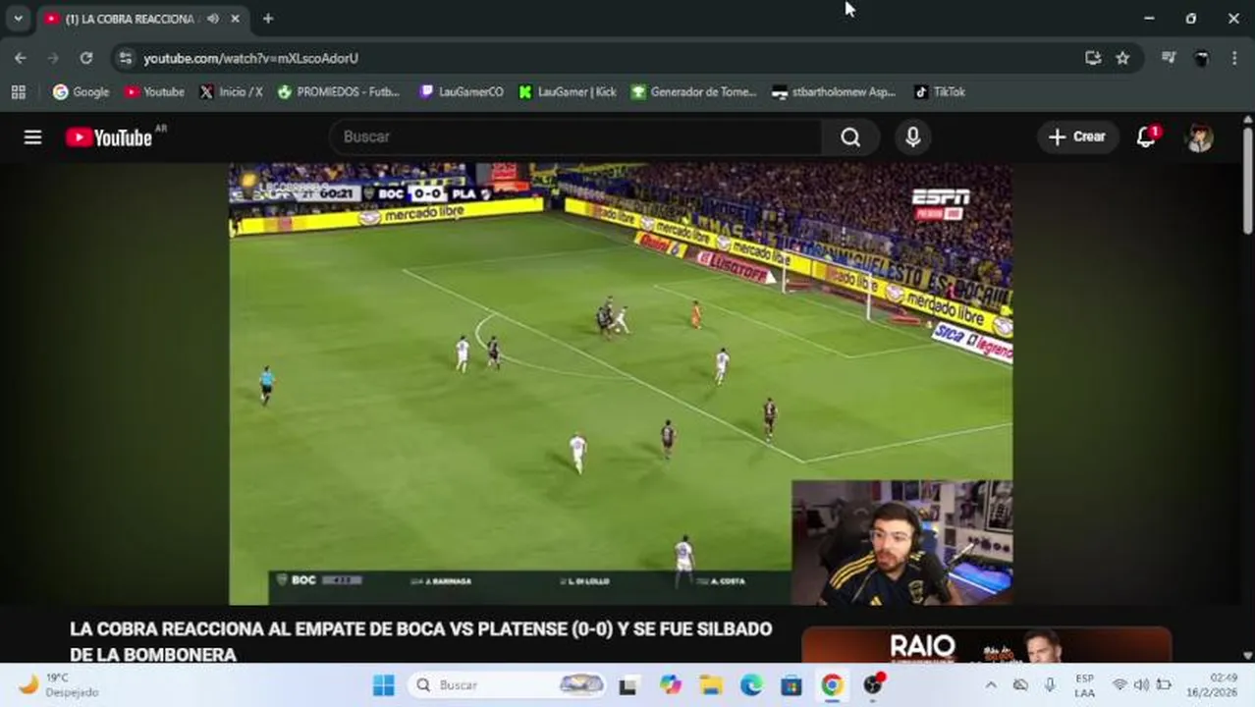Click the address bar URL
Screen dimensions: 1255x707
[250, 59]
